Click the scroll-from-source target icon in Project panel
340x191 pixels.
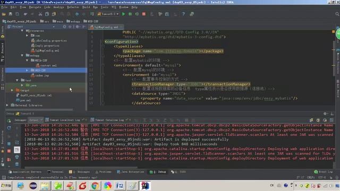[x=64, y=27]
